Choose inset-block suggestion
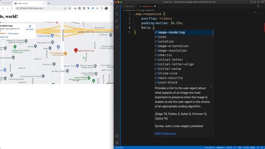 point(183,83)
